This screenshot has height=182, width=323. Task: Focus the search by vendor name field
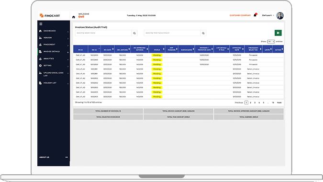[103, 33]
